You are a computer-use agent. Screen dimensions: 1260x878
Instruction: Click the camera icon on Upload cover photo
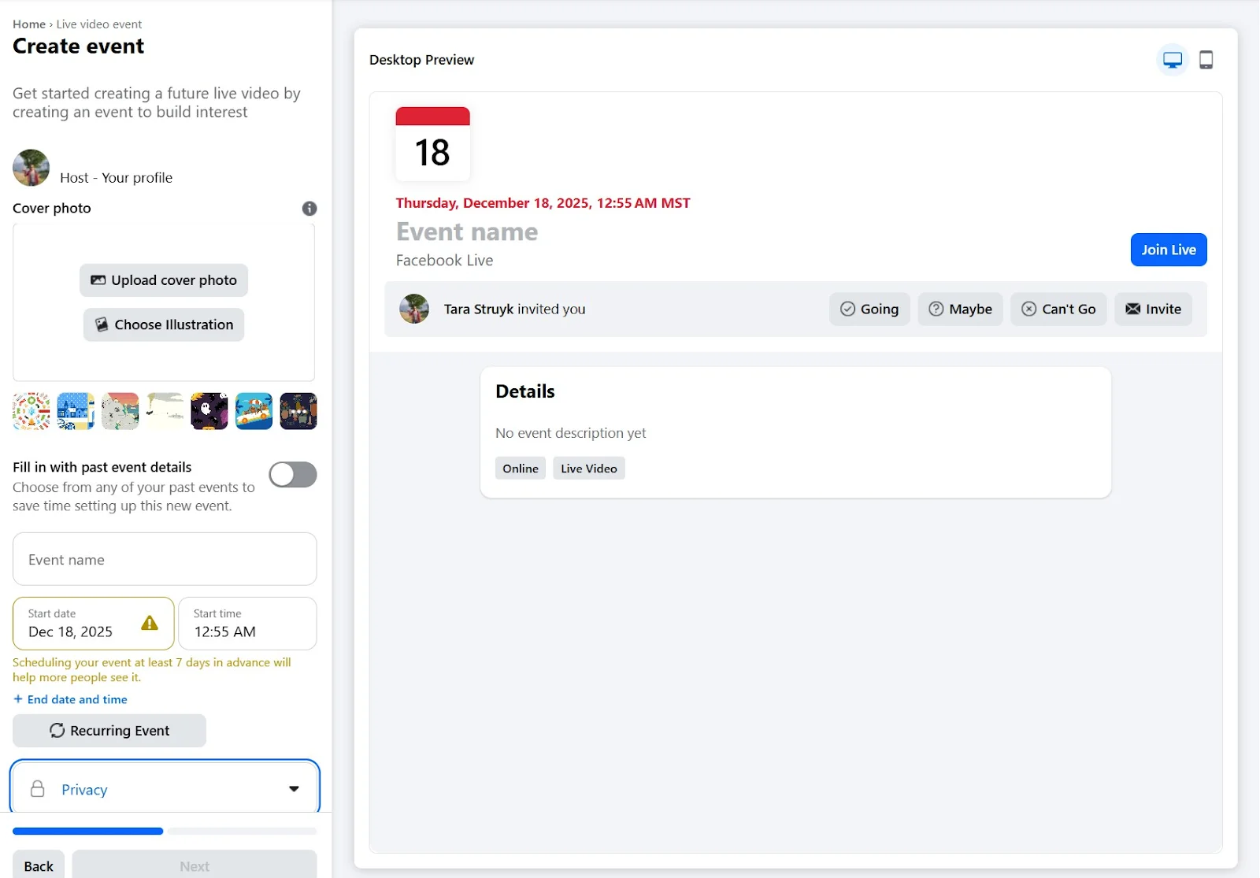point(99,280)
